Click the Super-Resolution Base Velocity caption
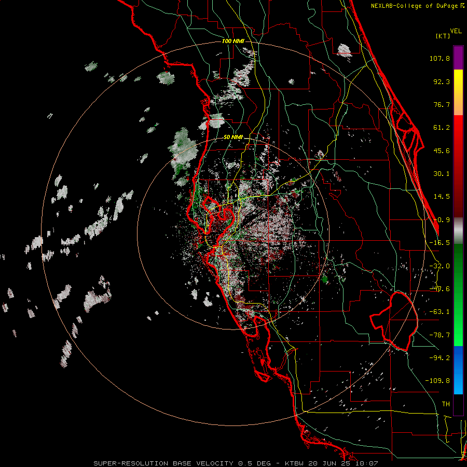 (x=236, y=463)
